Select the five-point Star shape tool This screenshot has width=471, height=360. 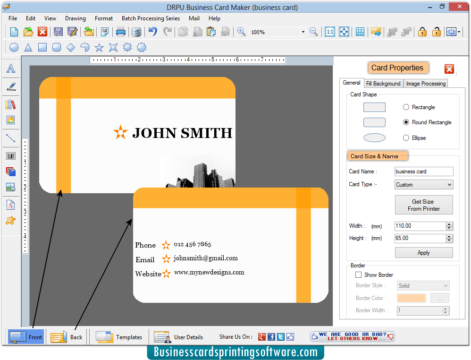click(x=99, y=47)
